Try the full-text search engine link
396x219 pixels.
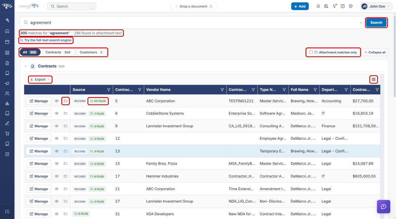click(46, 40)
